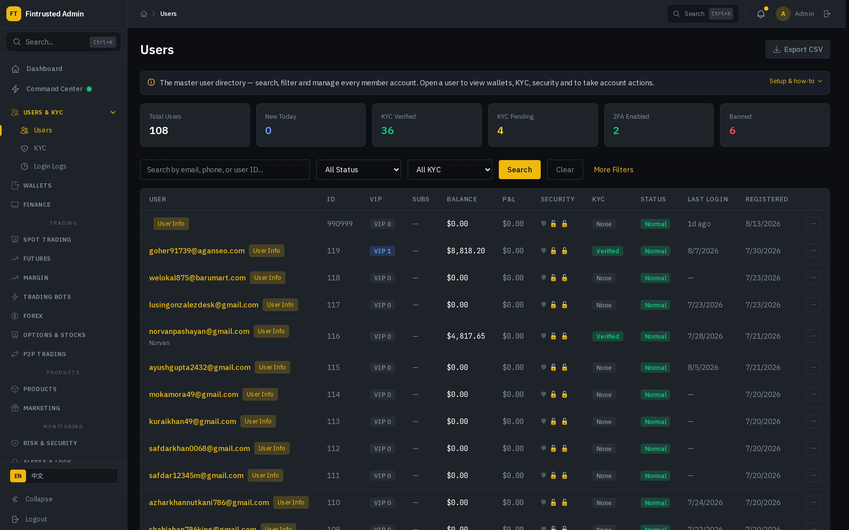Click the sign-out icon in top bar
849x530 pixels.
(x=827, y=14)
